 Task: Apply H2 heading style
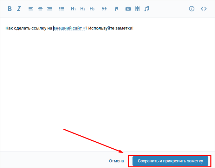tap(82, 9)
